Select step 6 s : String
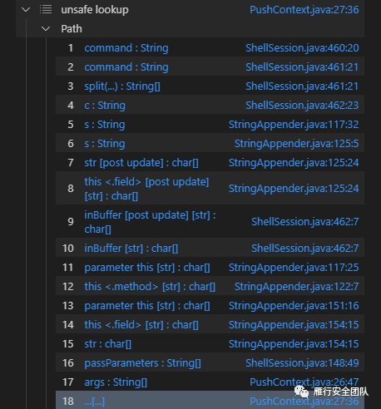The height and width of the screenshot is (409, 381). [x=105, y=144]
